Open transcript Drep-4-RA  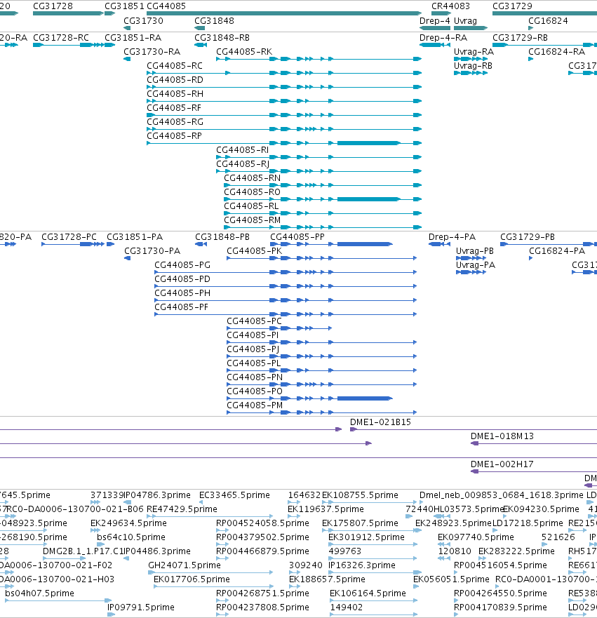(x=443, y=38)
